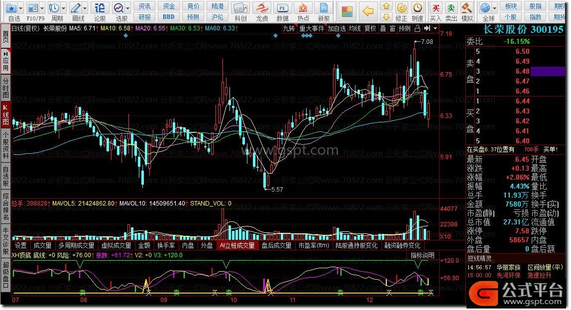The width and height of the screenshot is (571, 310).
Task: Click the red 买入 buy icon
Action: point(435,8)
